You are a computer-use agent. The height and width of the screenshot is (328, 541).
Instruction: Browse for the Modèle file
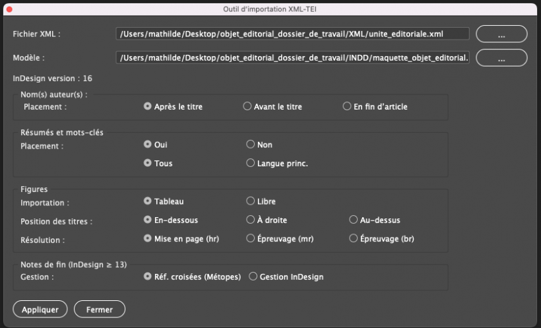[x=501, y=57]
